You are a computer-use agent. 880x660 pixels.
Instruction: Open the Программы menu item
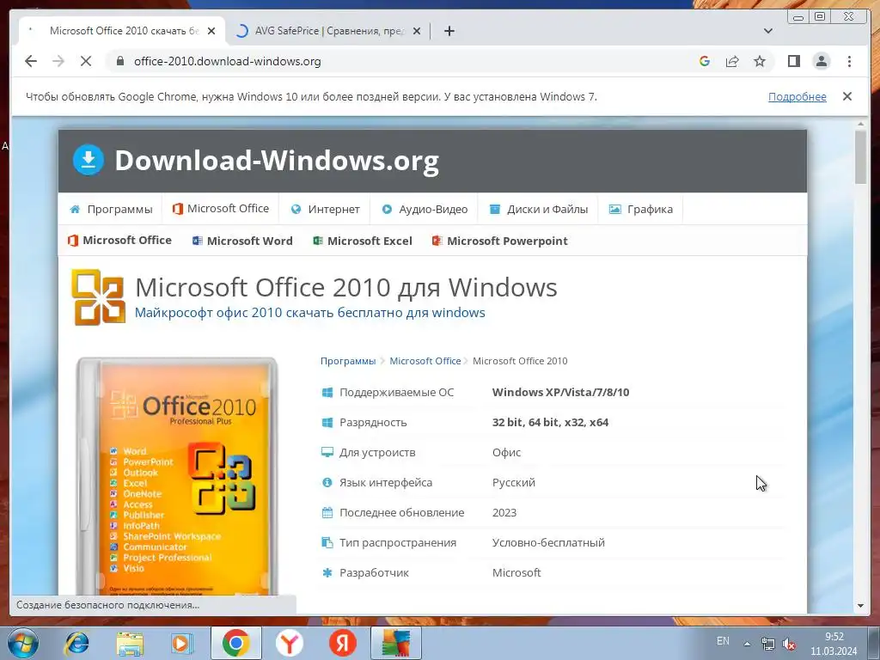(x=111, y=209)
